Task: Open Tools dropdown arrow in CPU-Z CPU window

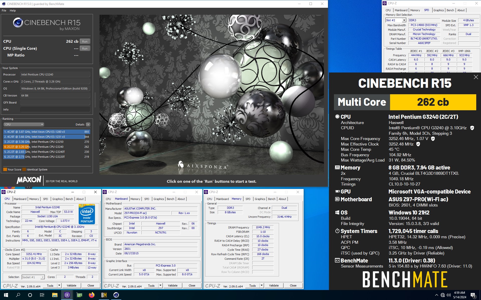Action: (x=59, y=285)
